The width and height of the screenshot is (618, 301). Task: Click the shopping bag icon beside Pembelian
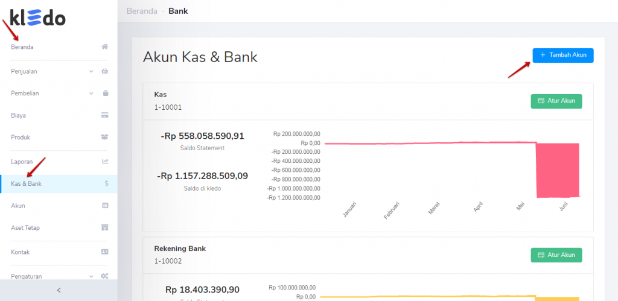105,93
